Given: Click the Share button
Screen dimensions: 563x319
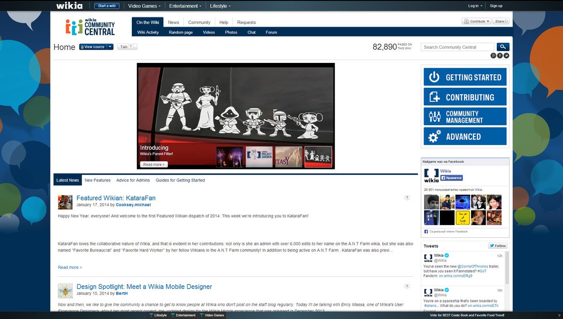Looking at the screenshot, I should pos(501,21).
